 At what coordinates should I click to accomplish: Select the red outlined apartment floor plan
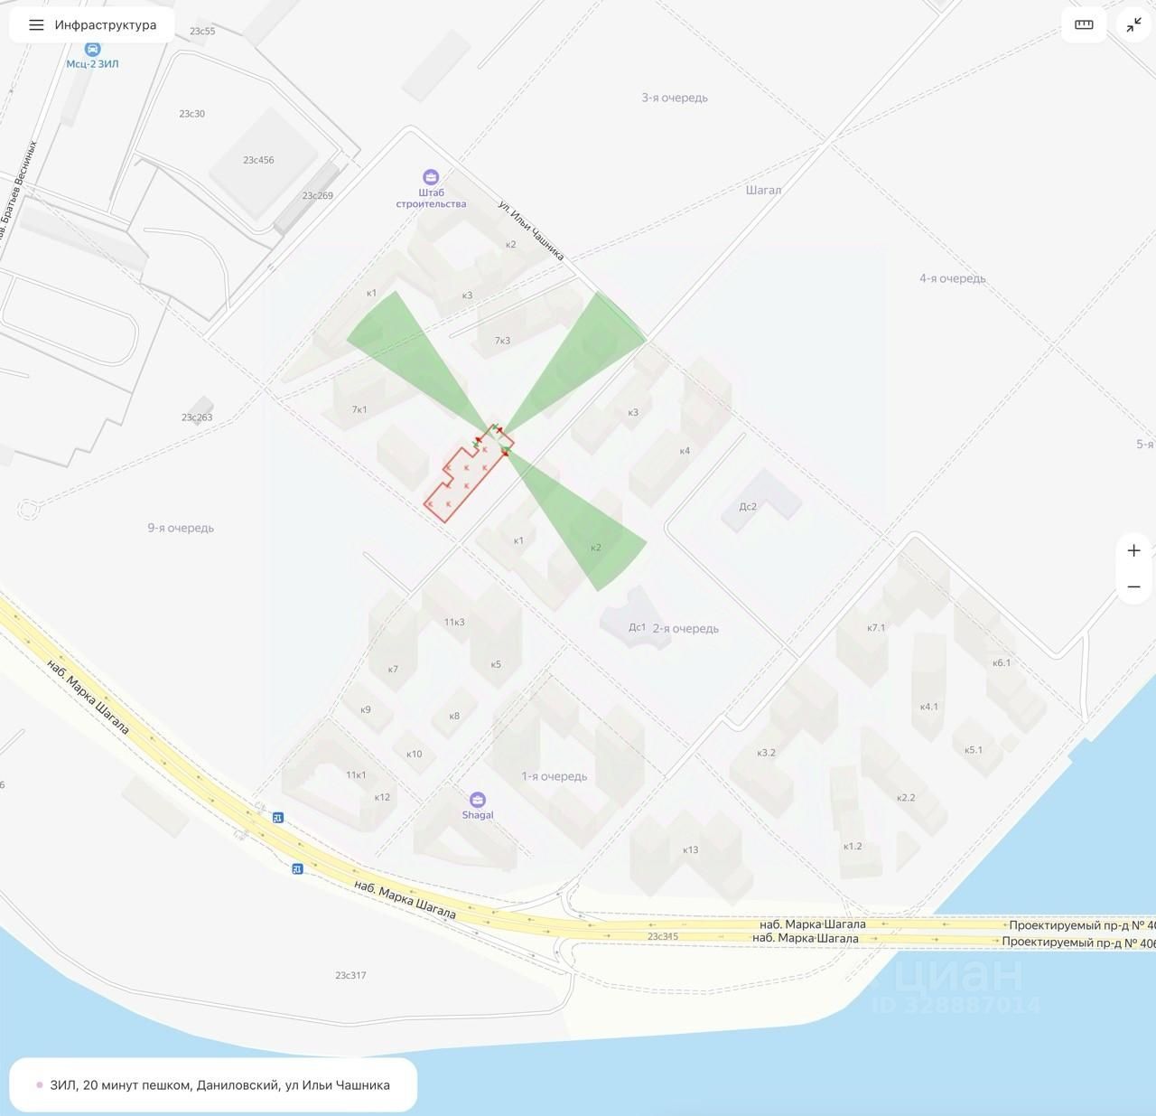click(x=469, y=473)
